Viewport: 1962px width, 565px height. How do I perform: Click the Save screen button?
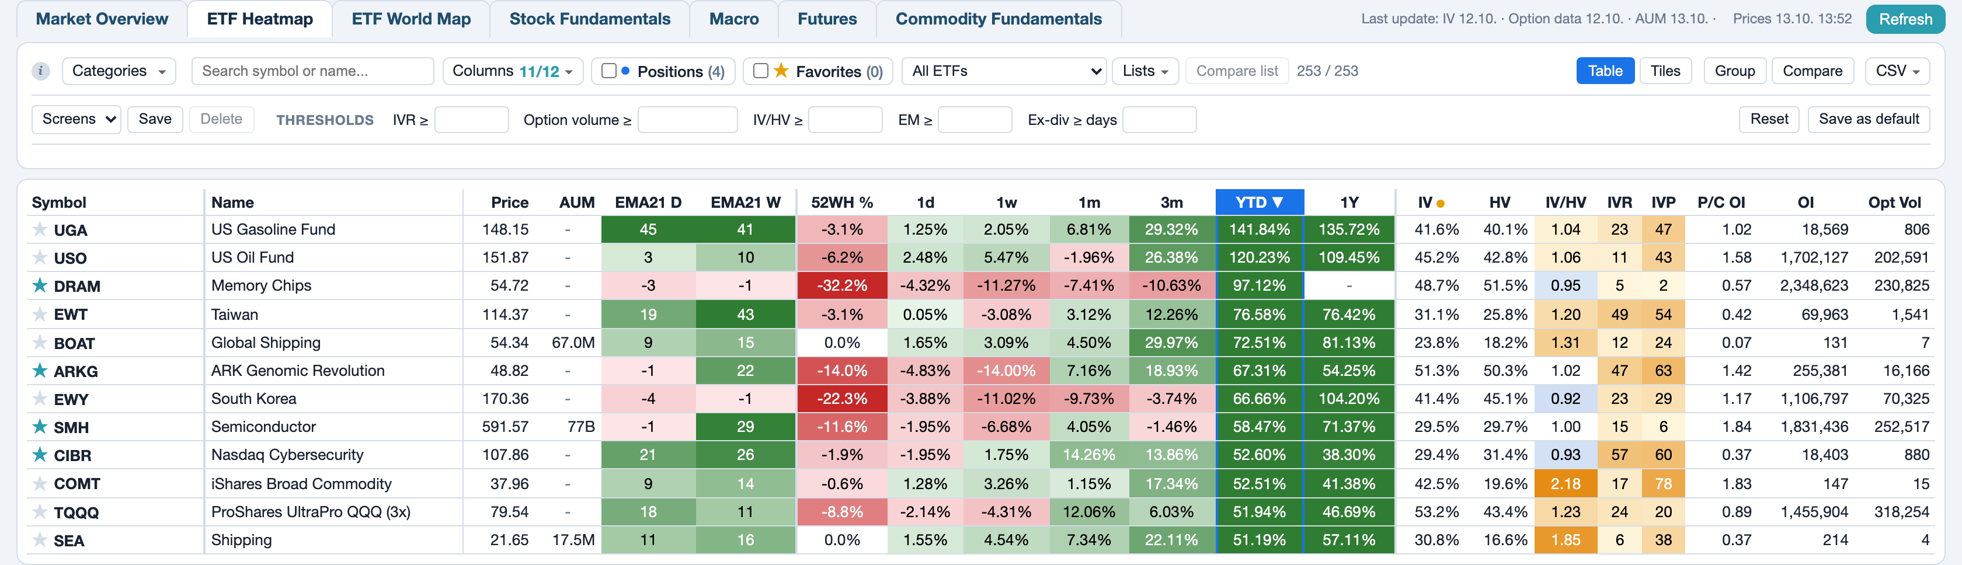(x=155, y=119)
